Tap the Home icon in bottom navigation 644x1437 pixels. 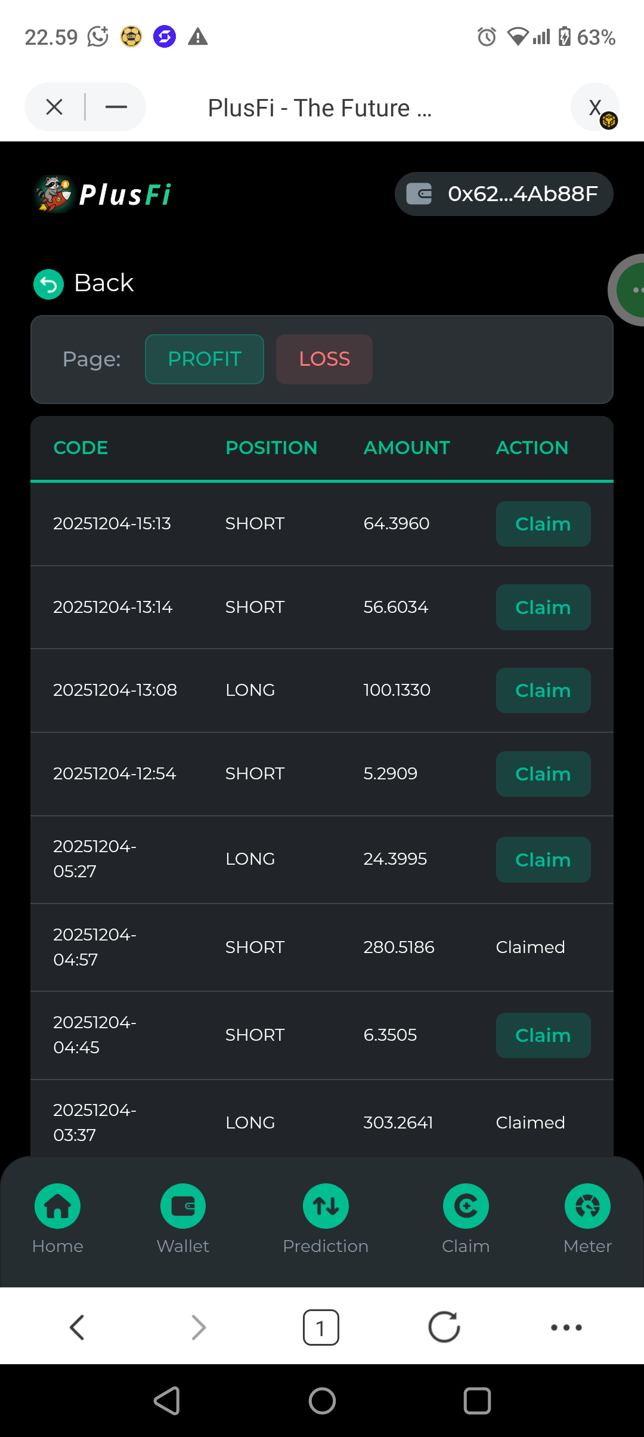click(x=57, y=1205)
